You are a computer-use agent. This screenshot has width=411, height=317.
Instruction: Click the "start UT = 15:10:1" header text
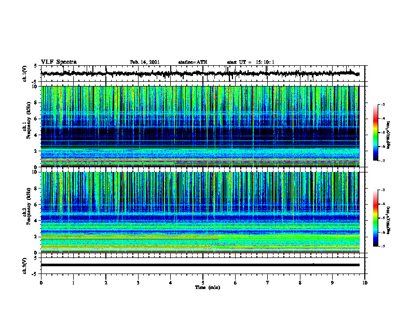[251, 62]
